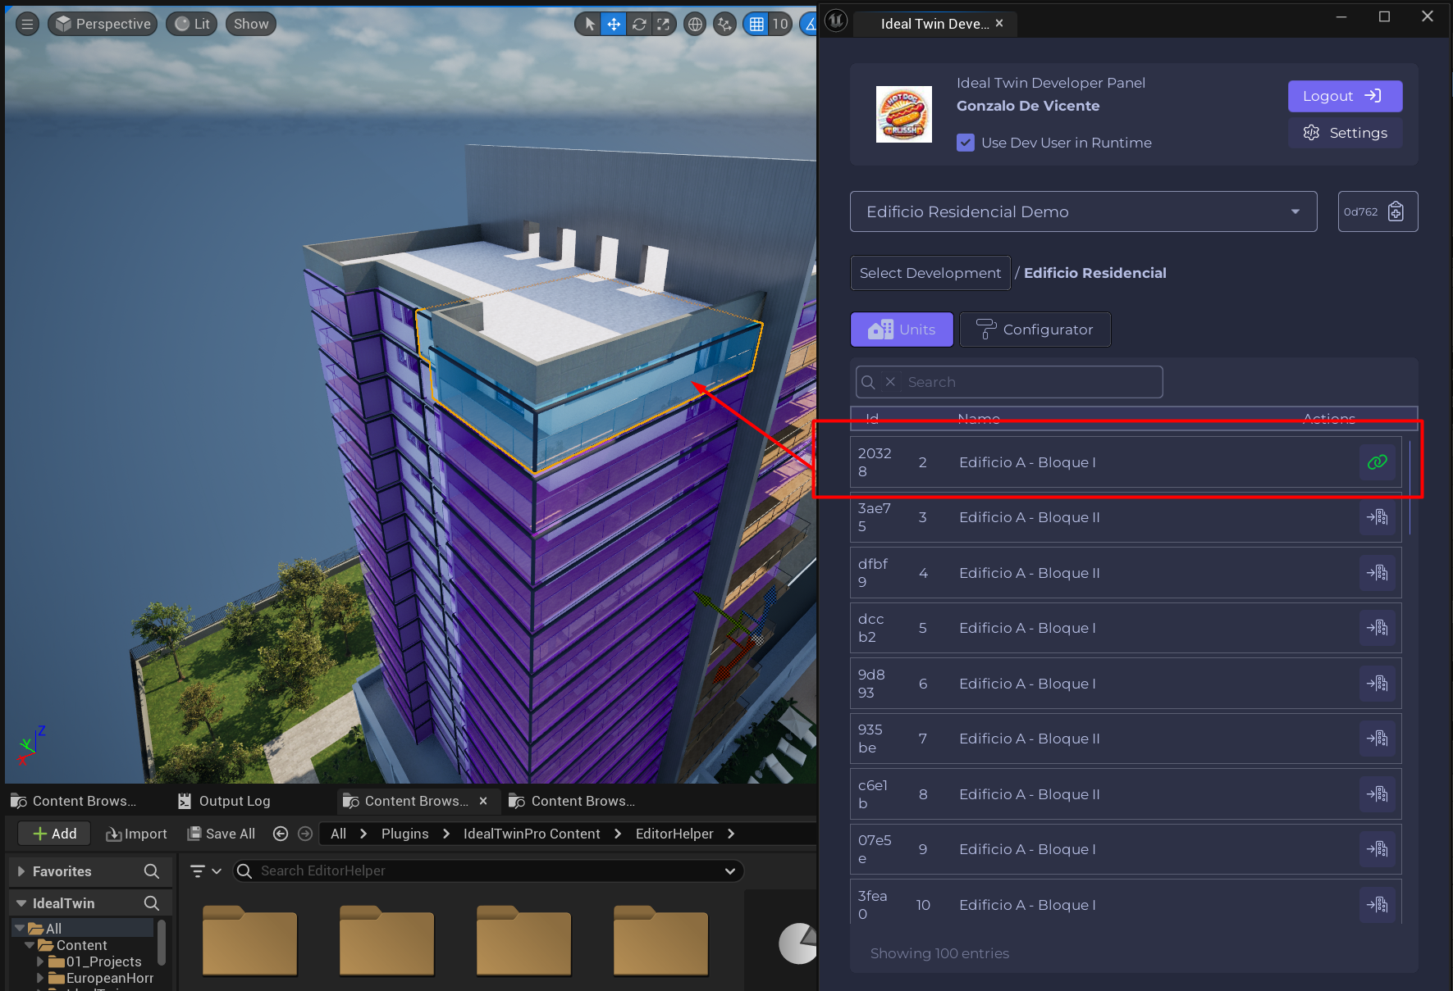Click the Logout button
Screen dimensions: 1453x991
click(1344, 96)
